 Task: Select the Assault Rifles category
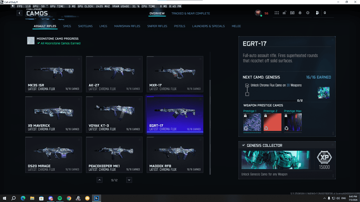(x=45, y=26)
